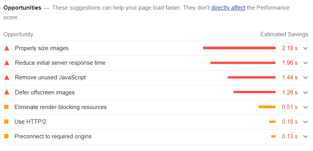This screenshot has height=151, width=313.
Task: Expand the Use HTTP/2 chevron
Action: (305, 122)
